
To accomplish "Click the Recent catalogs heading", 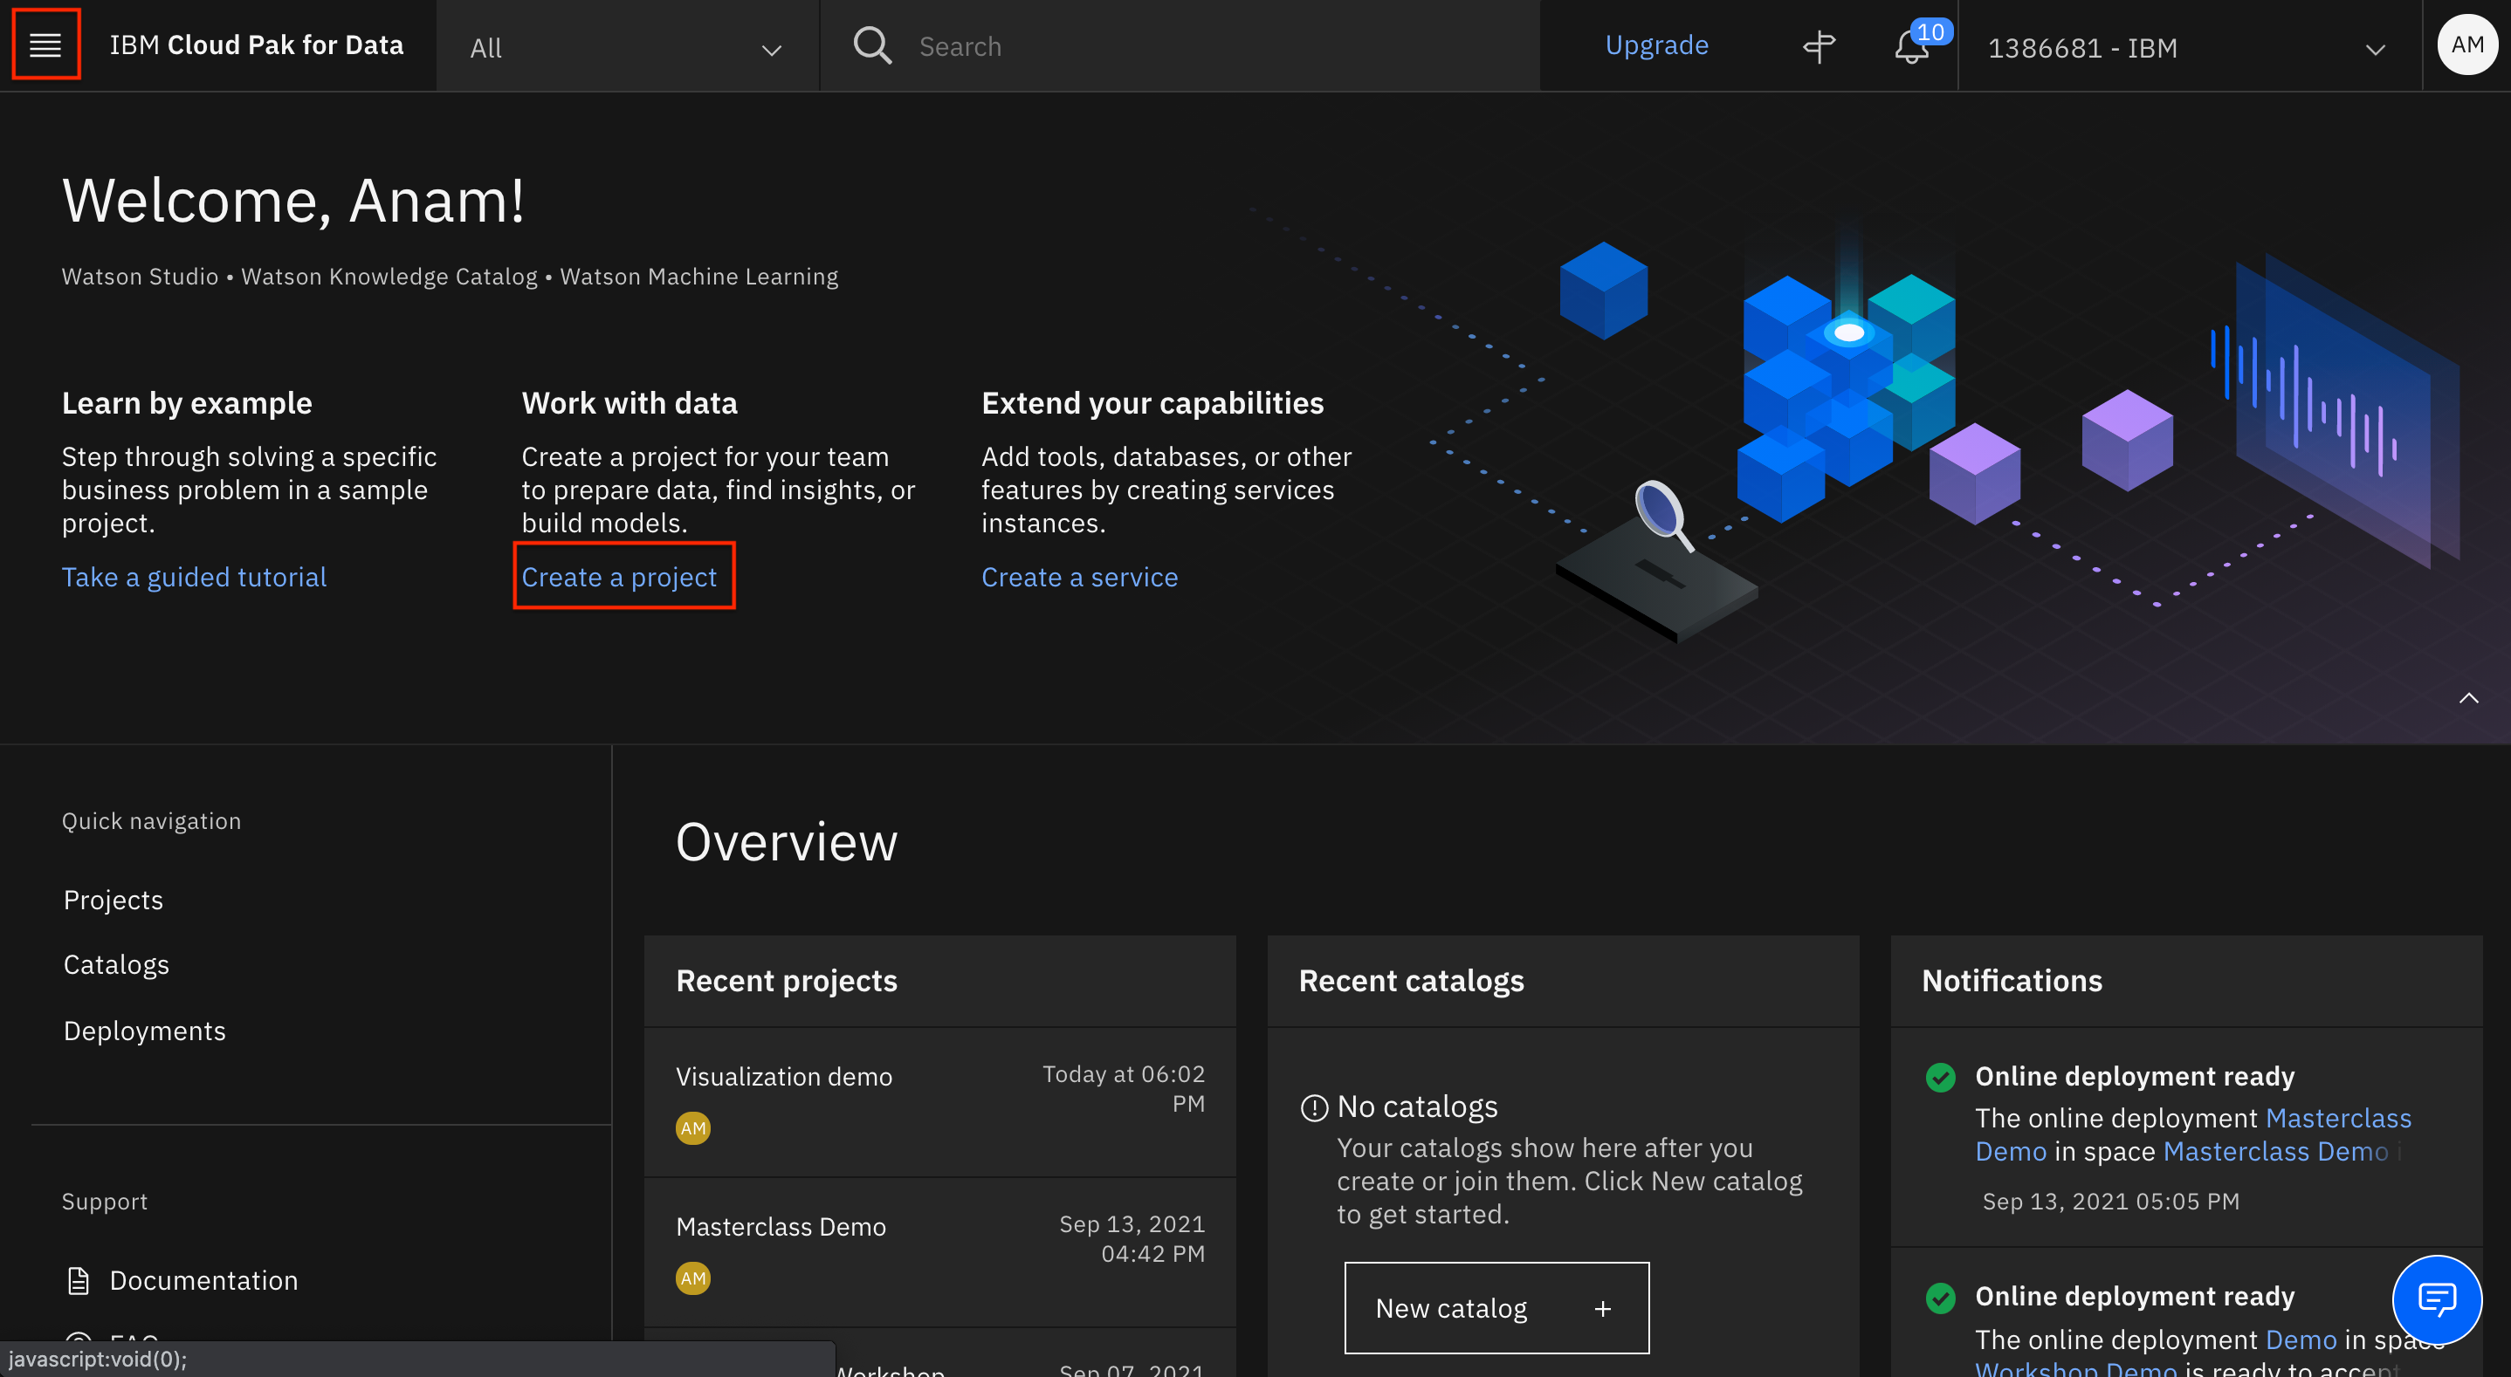I will pos(1411,980).
